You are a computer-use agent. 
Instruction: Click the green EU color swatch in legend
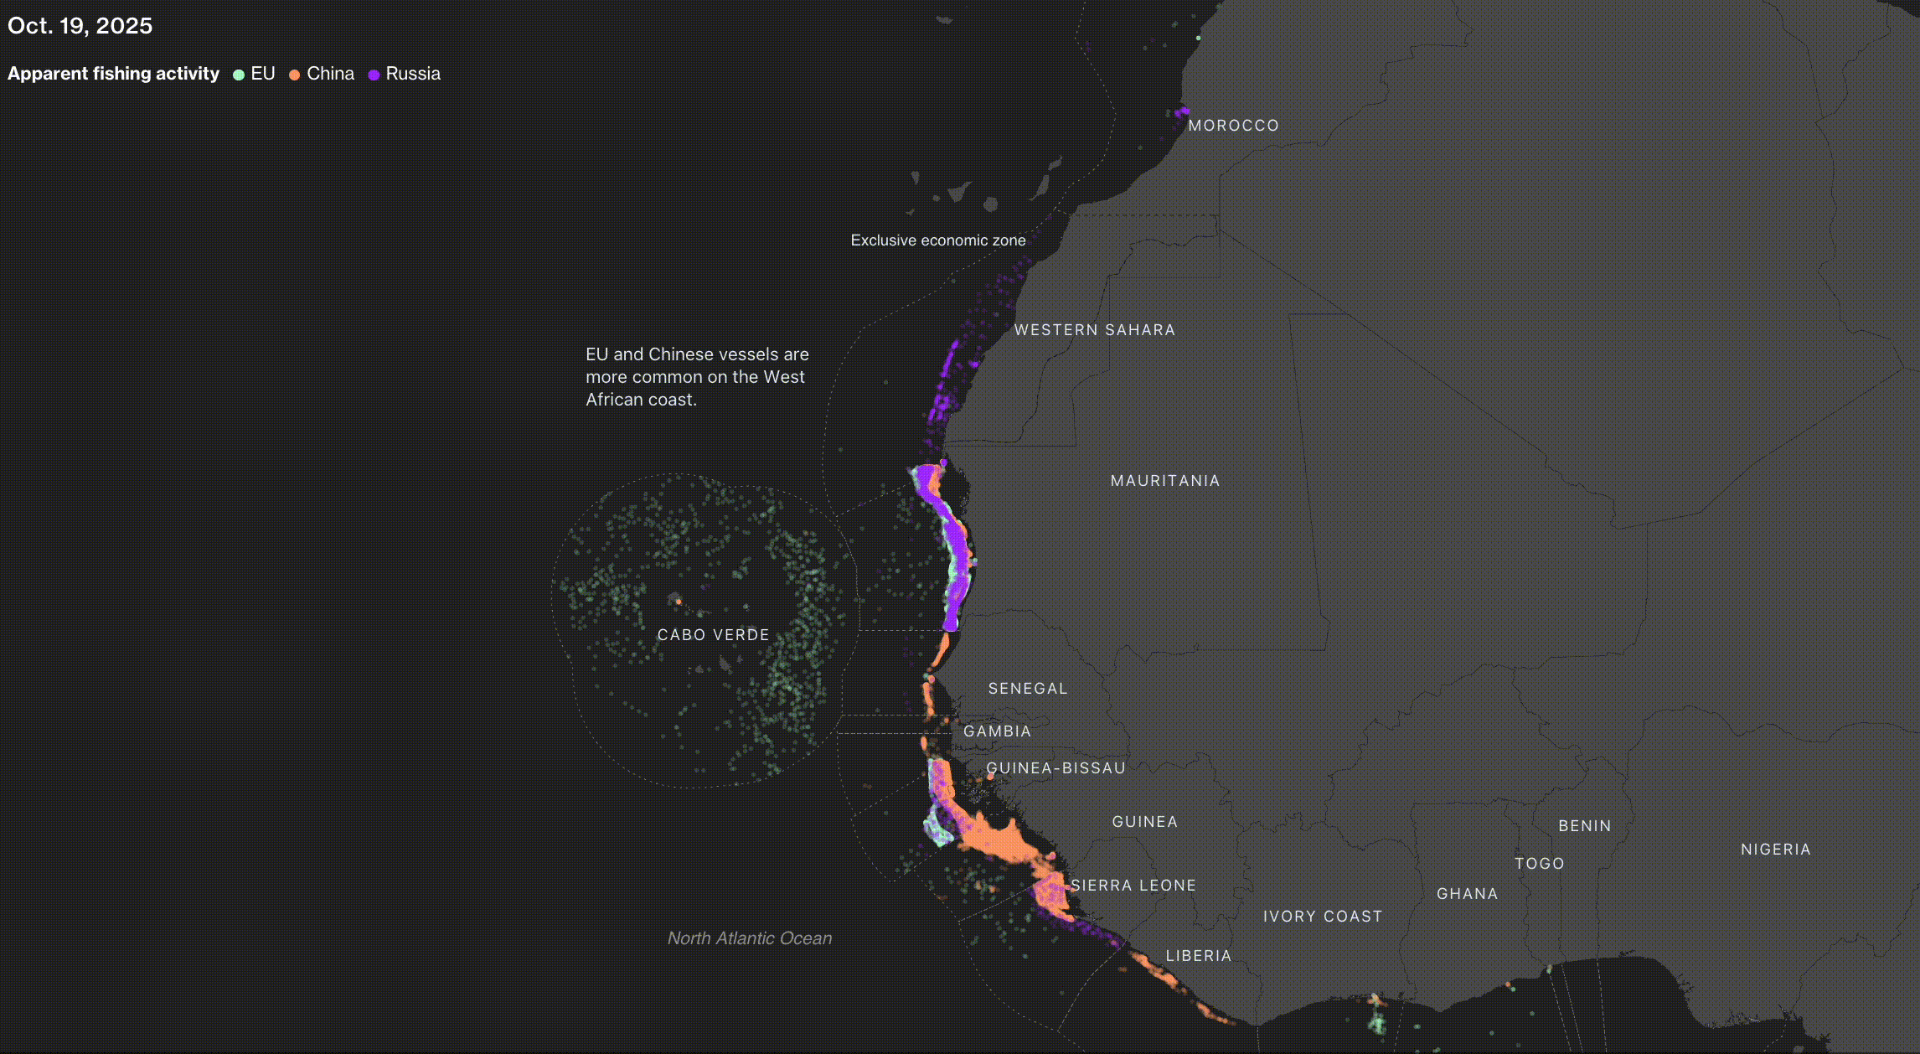tap(238, 74)
